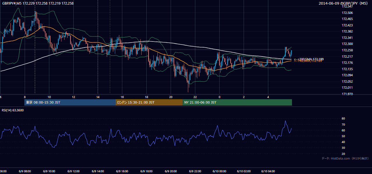Click price axis value 172.506

347,13
